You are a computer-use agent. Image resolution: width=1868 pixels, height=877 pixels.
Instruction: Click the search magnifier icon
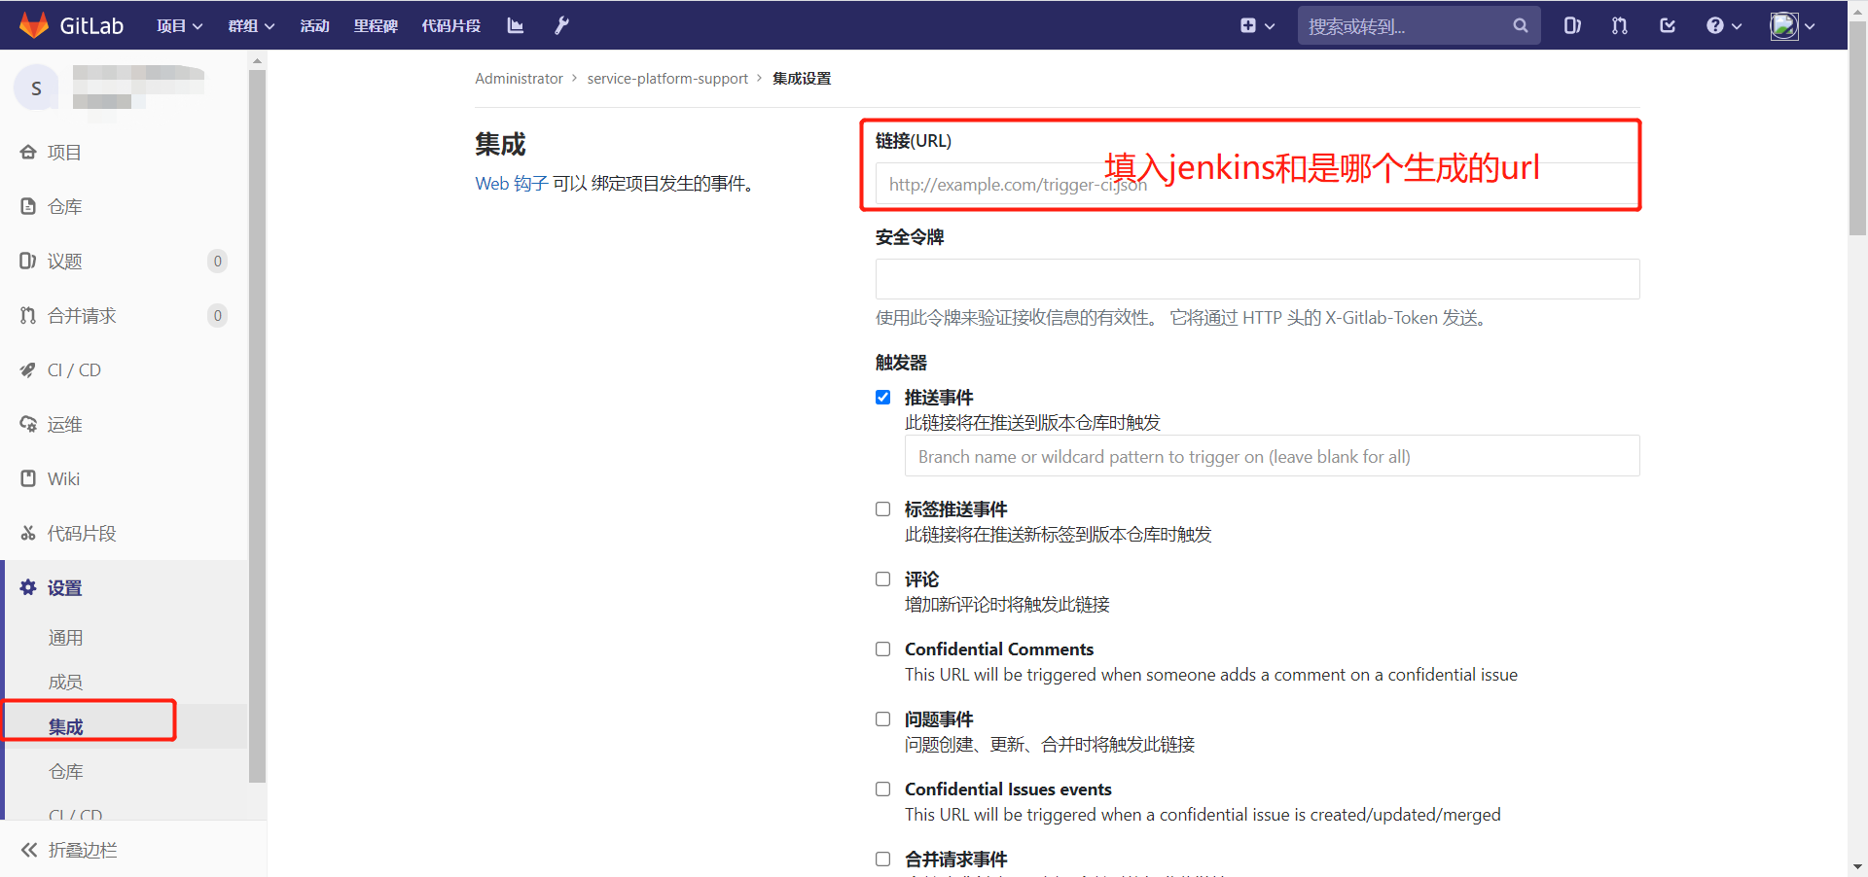click(x=1520, y=25)
